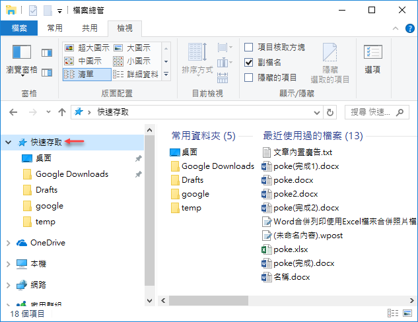Viewport: 418px width, 322px height.
Task: Click the quick access toolbar properties icon
Action: [x=33, y=11]
